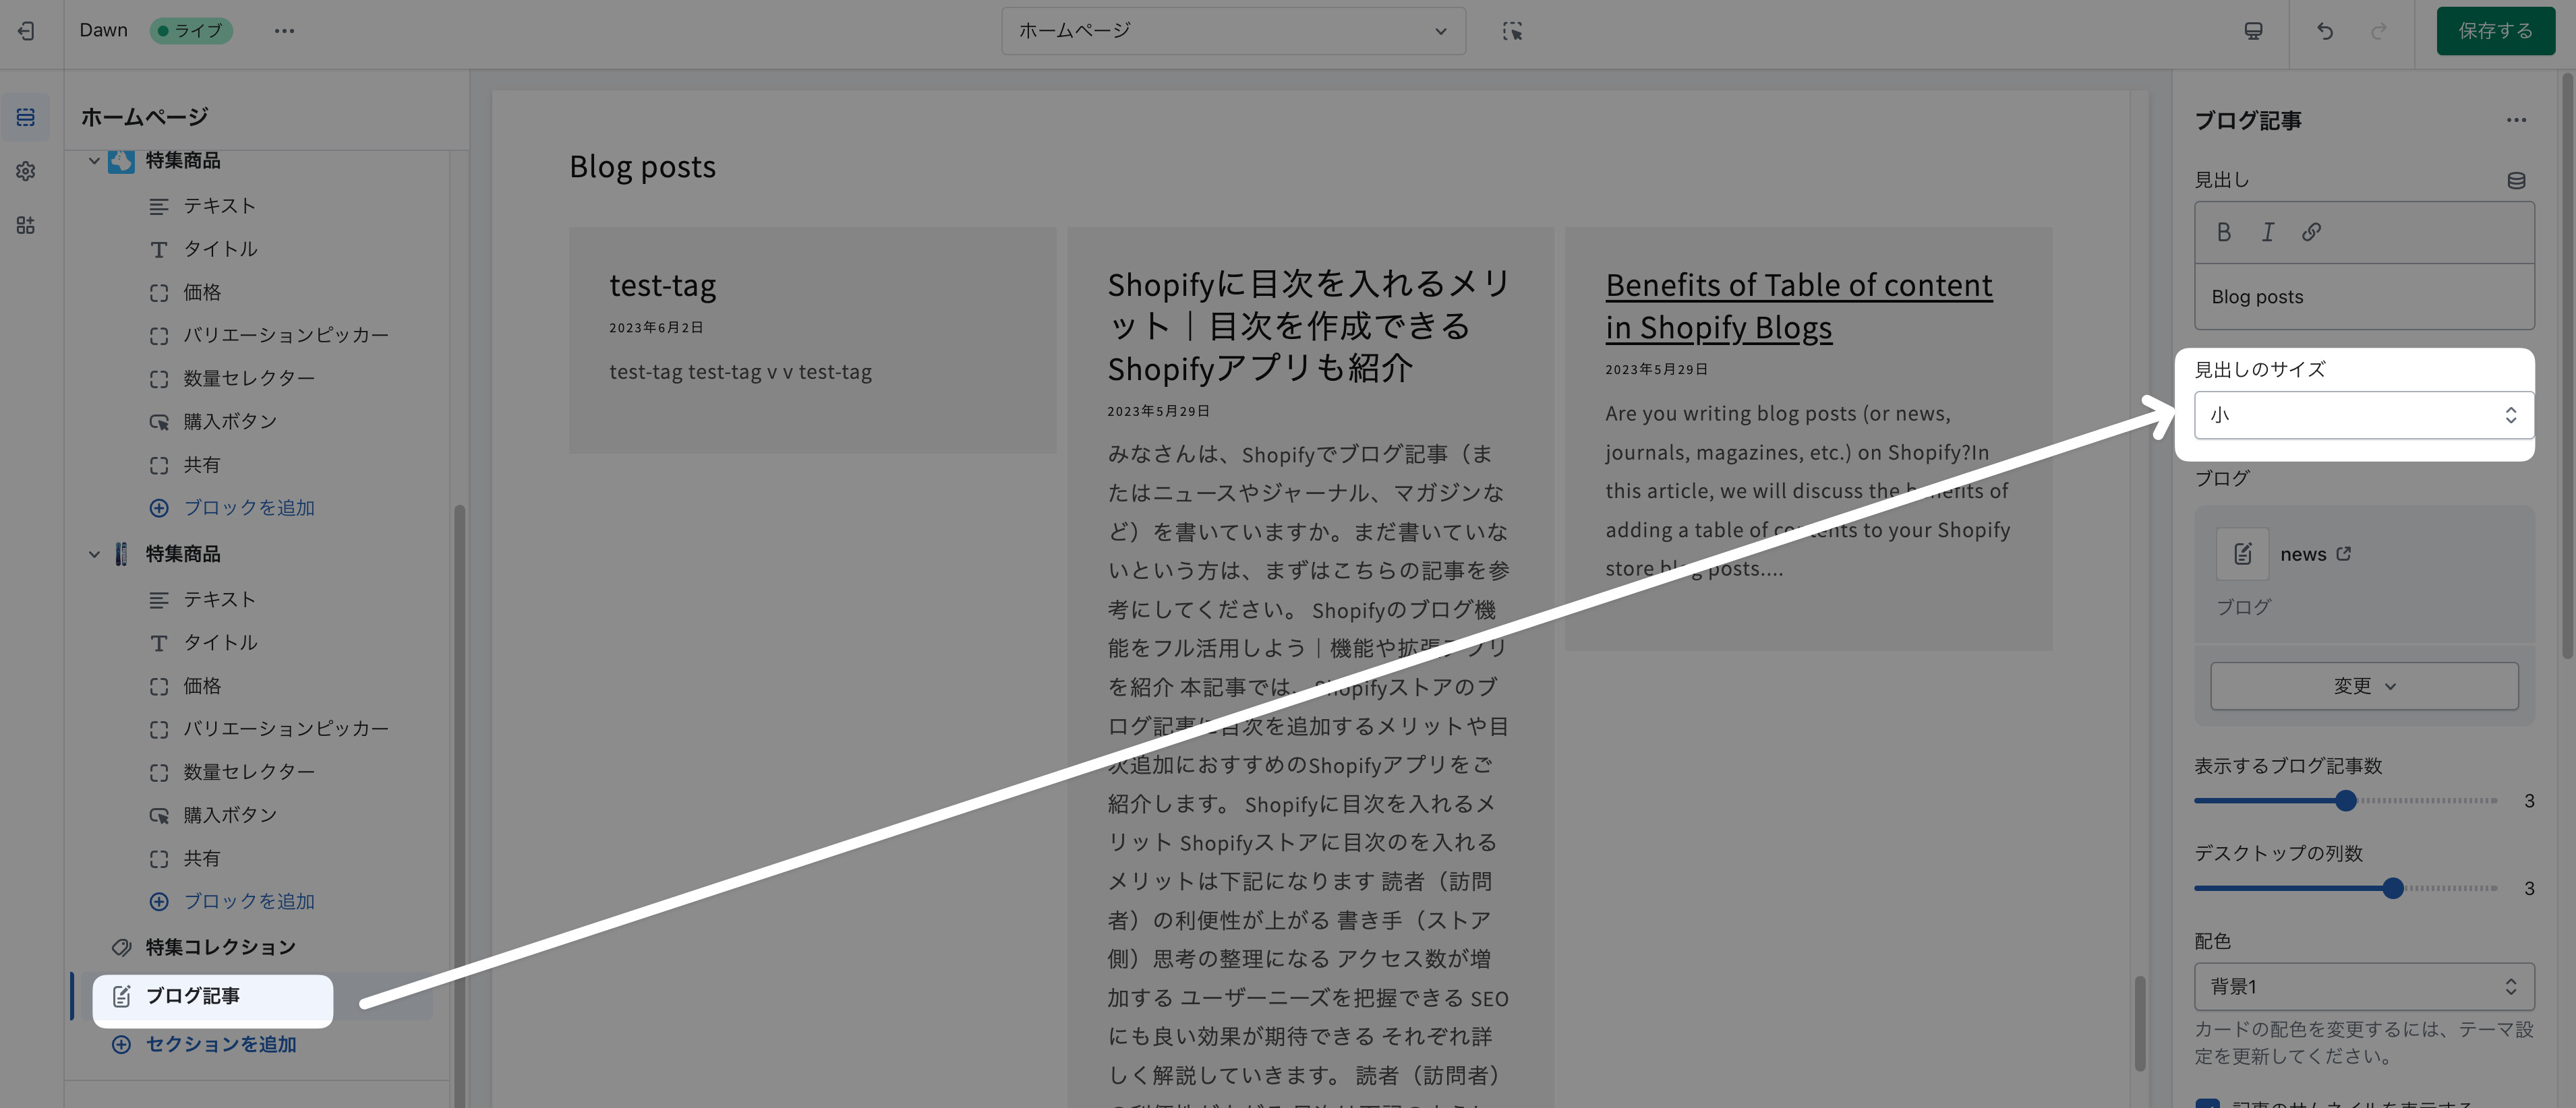Screen dimensions: 2576x1108
Task: Click the sections panel icon
Action: (x=26, y=118)
